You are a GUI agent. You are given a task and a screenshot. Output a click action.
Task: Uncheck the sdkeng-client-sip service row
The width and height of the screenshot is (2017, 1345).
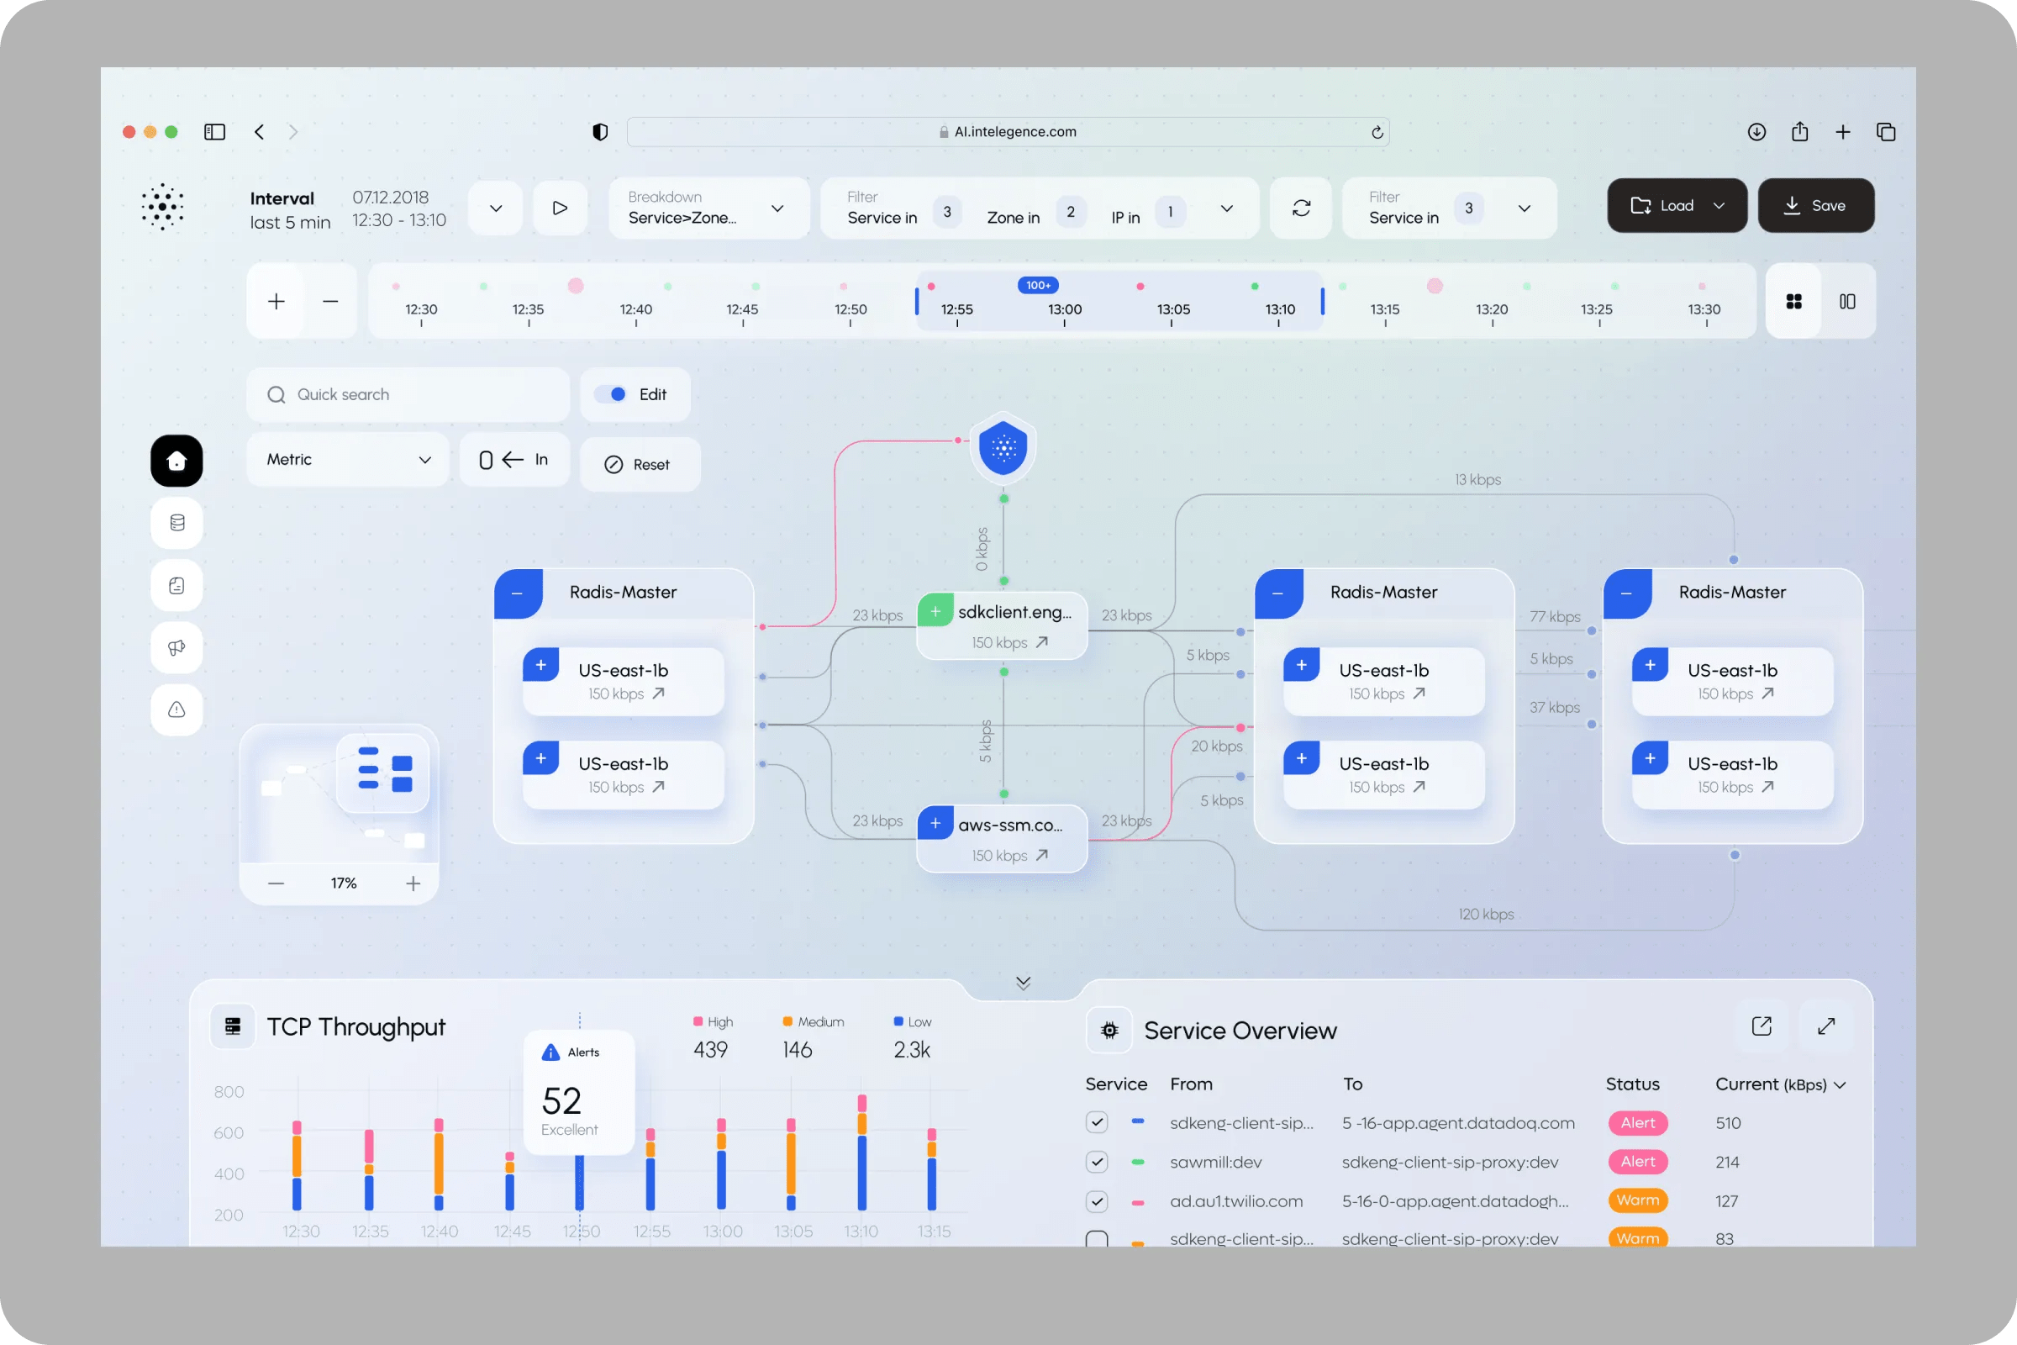[1096, 1123]
